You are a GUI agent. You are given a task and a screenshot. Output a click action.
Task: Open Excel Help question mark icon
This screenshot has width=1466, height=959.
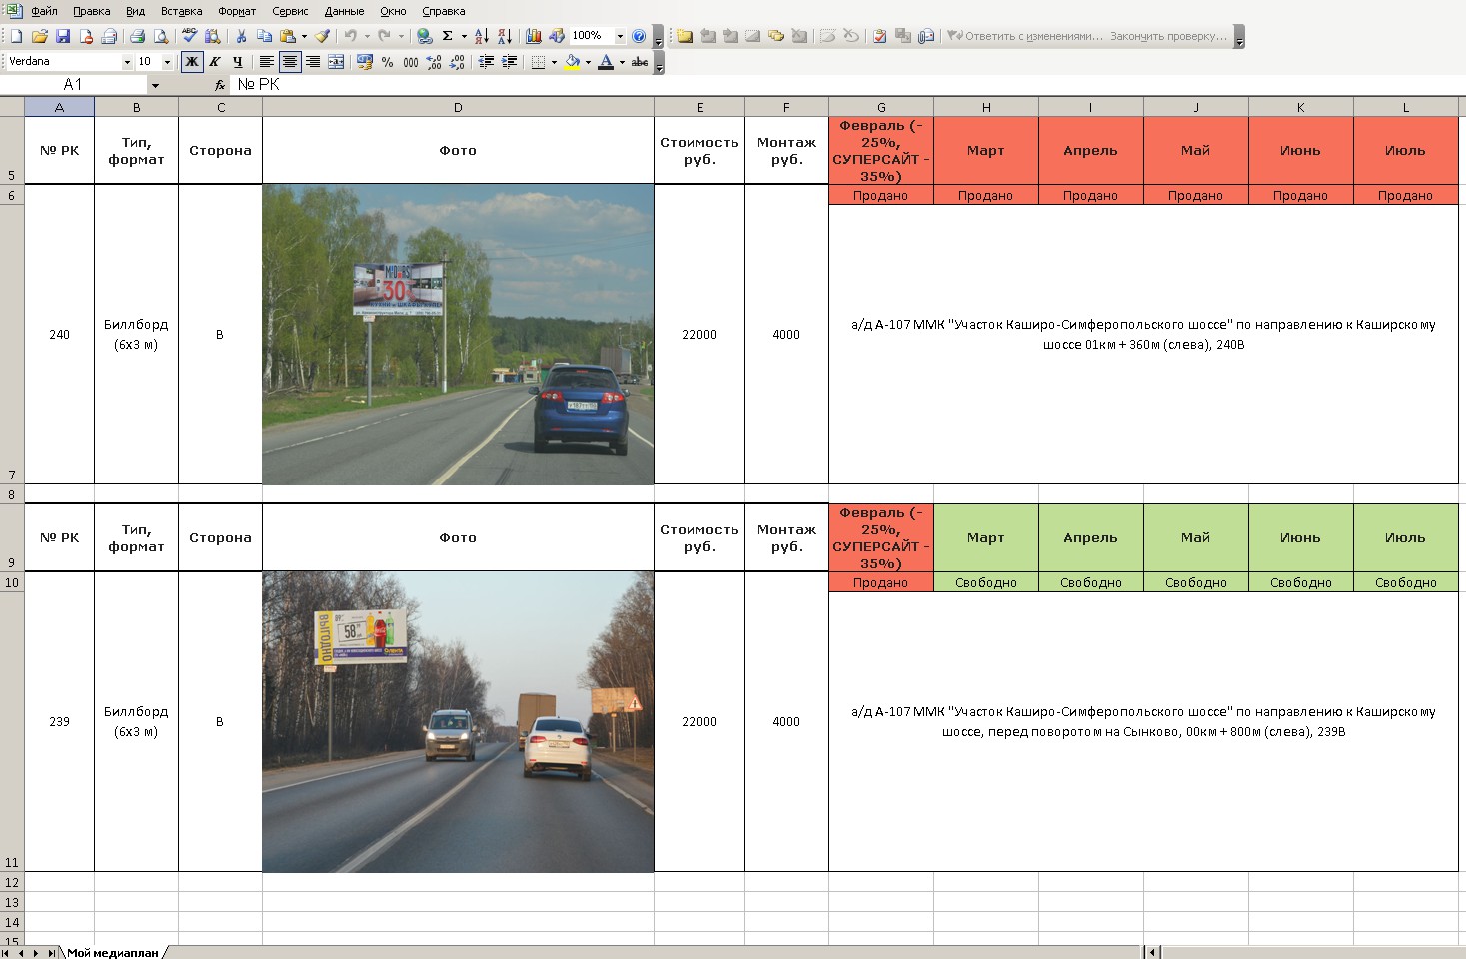tap(639, 36)
